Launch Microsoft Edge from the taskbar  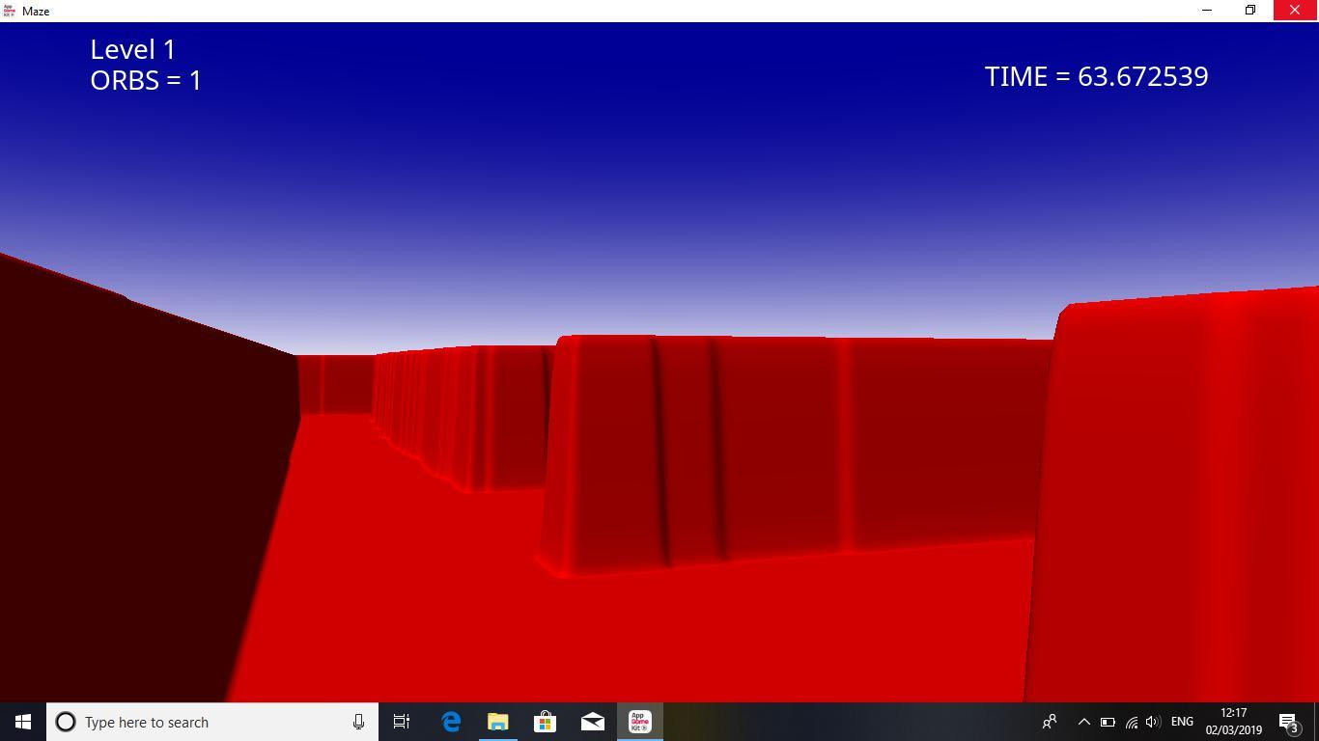451,722
